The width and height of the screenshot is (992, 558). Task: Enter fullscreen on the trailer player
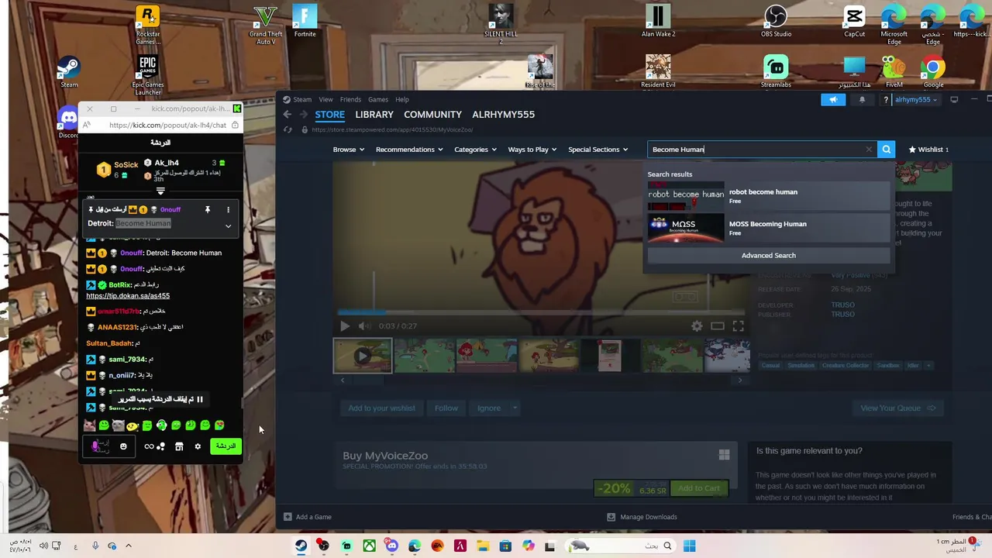click(738, 326)
